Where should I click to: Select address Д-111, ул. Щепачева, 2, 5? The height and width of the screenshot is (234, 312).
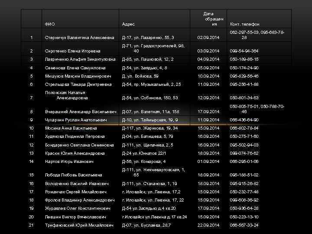point(148,145)
